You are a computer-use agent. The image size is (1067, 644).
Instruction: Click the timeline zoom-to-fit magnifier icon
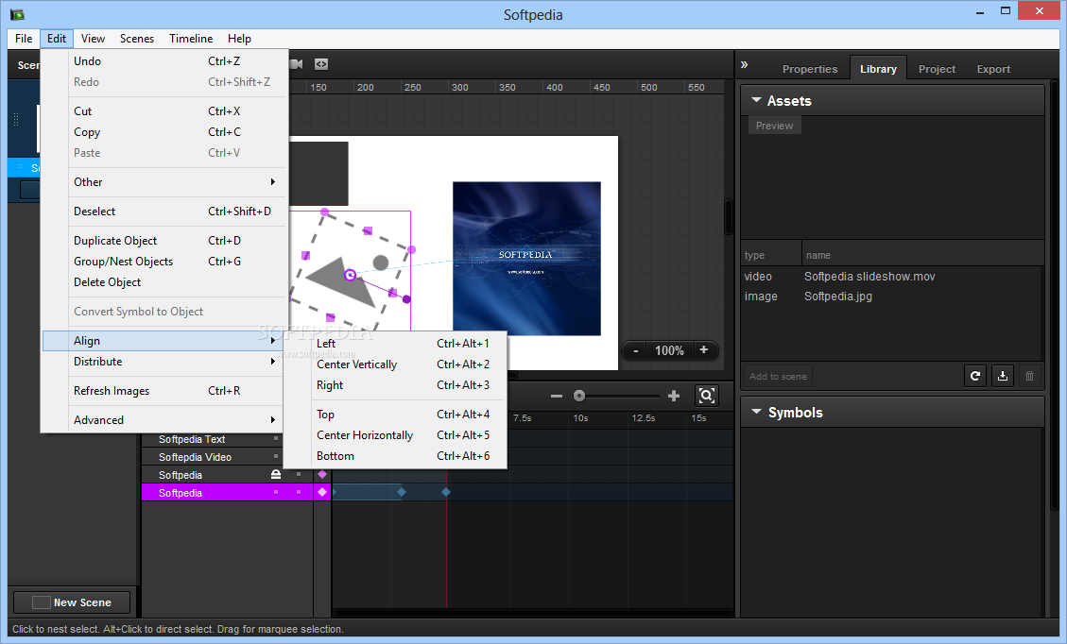tap(706, 395)
